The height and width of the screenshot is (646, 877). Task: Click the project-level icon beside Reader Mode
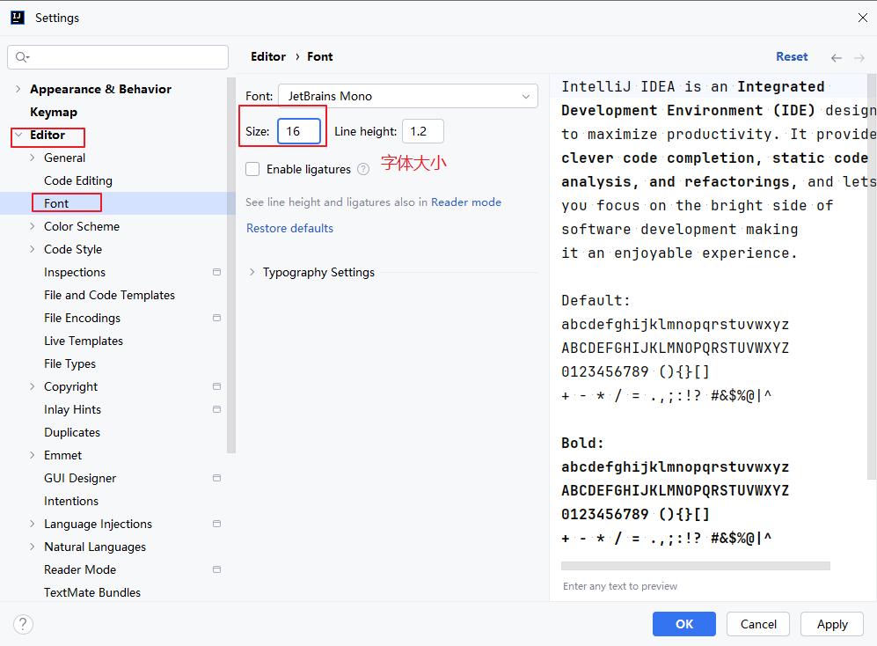[x=216, y=569]
